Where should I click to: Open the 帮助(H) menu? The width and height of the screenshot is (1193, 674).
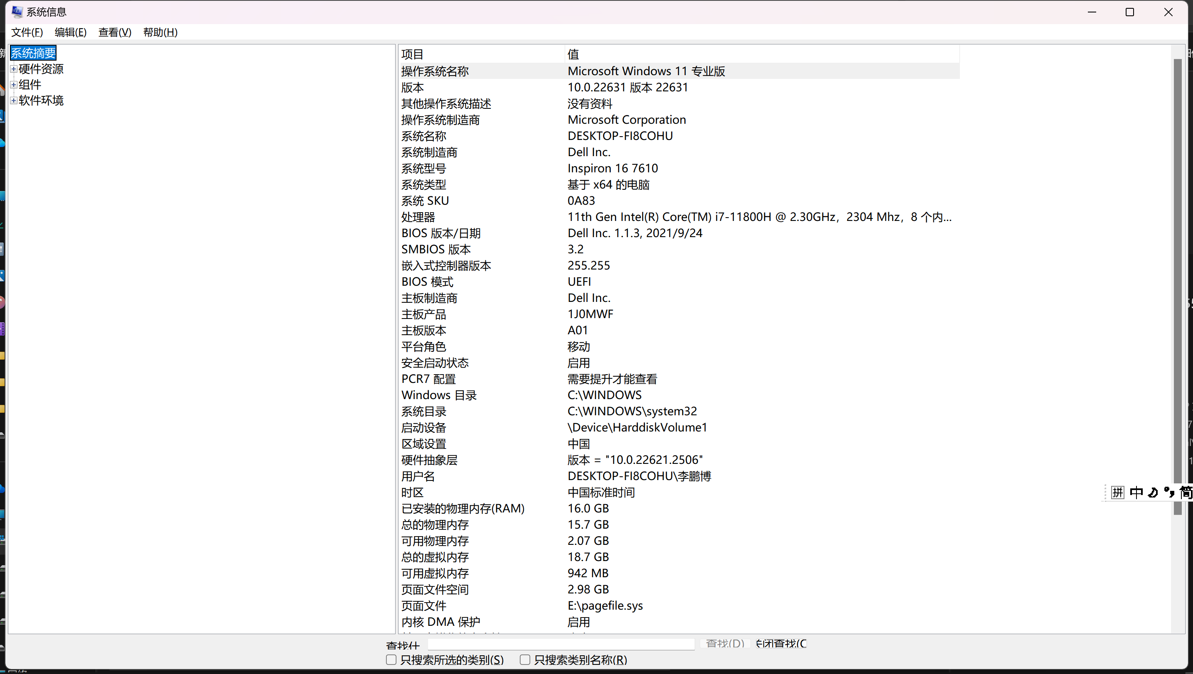coord(160,32)
